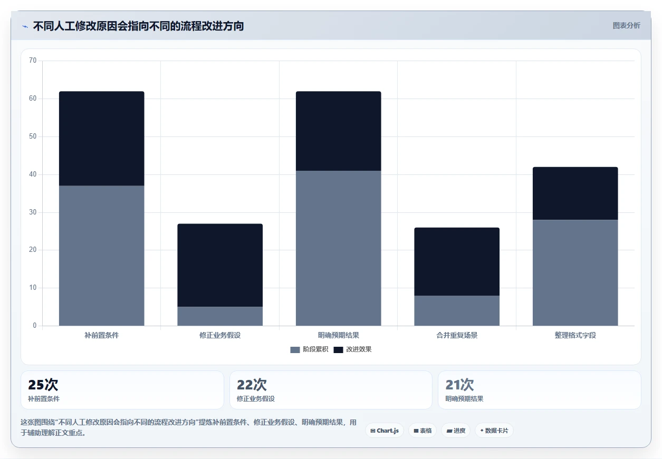
Task: Click the y-axis value 40
Action: click(33, 174)
